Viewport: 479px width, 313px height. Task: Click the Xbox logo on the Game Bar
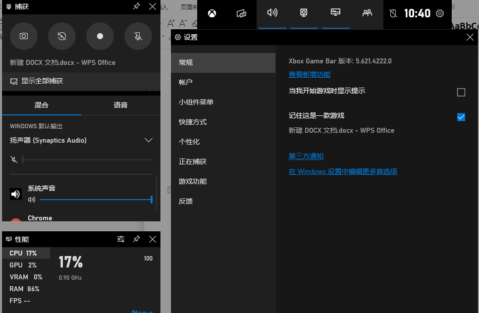[212, 13]
